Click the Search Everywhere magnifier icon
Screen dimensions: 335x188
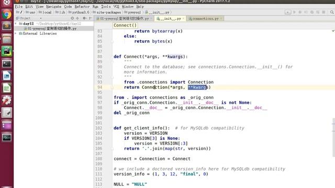[x=332, y=12]
